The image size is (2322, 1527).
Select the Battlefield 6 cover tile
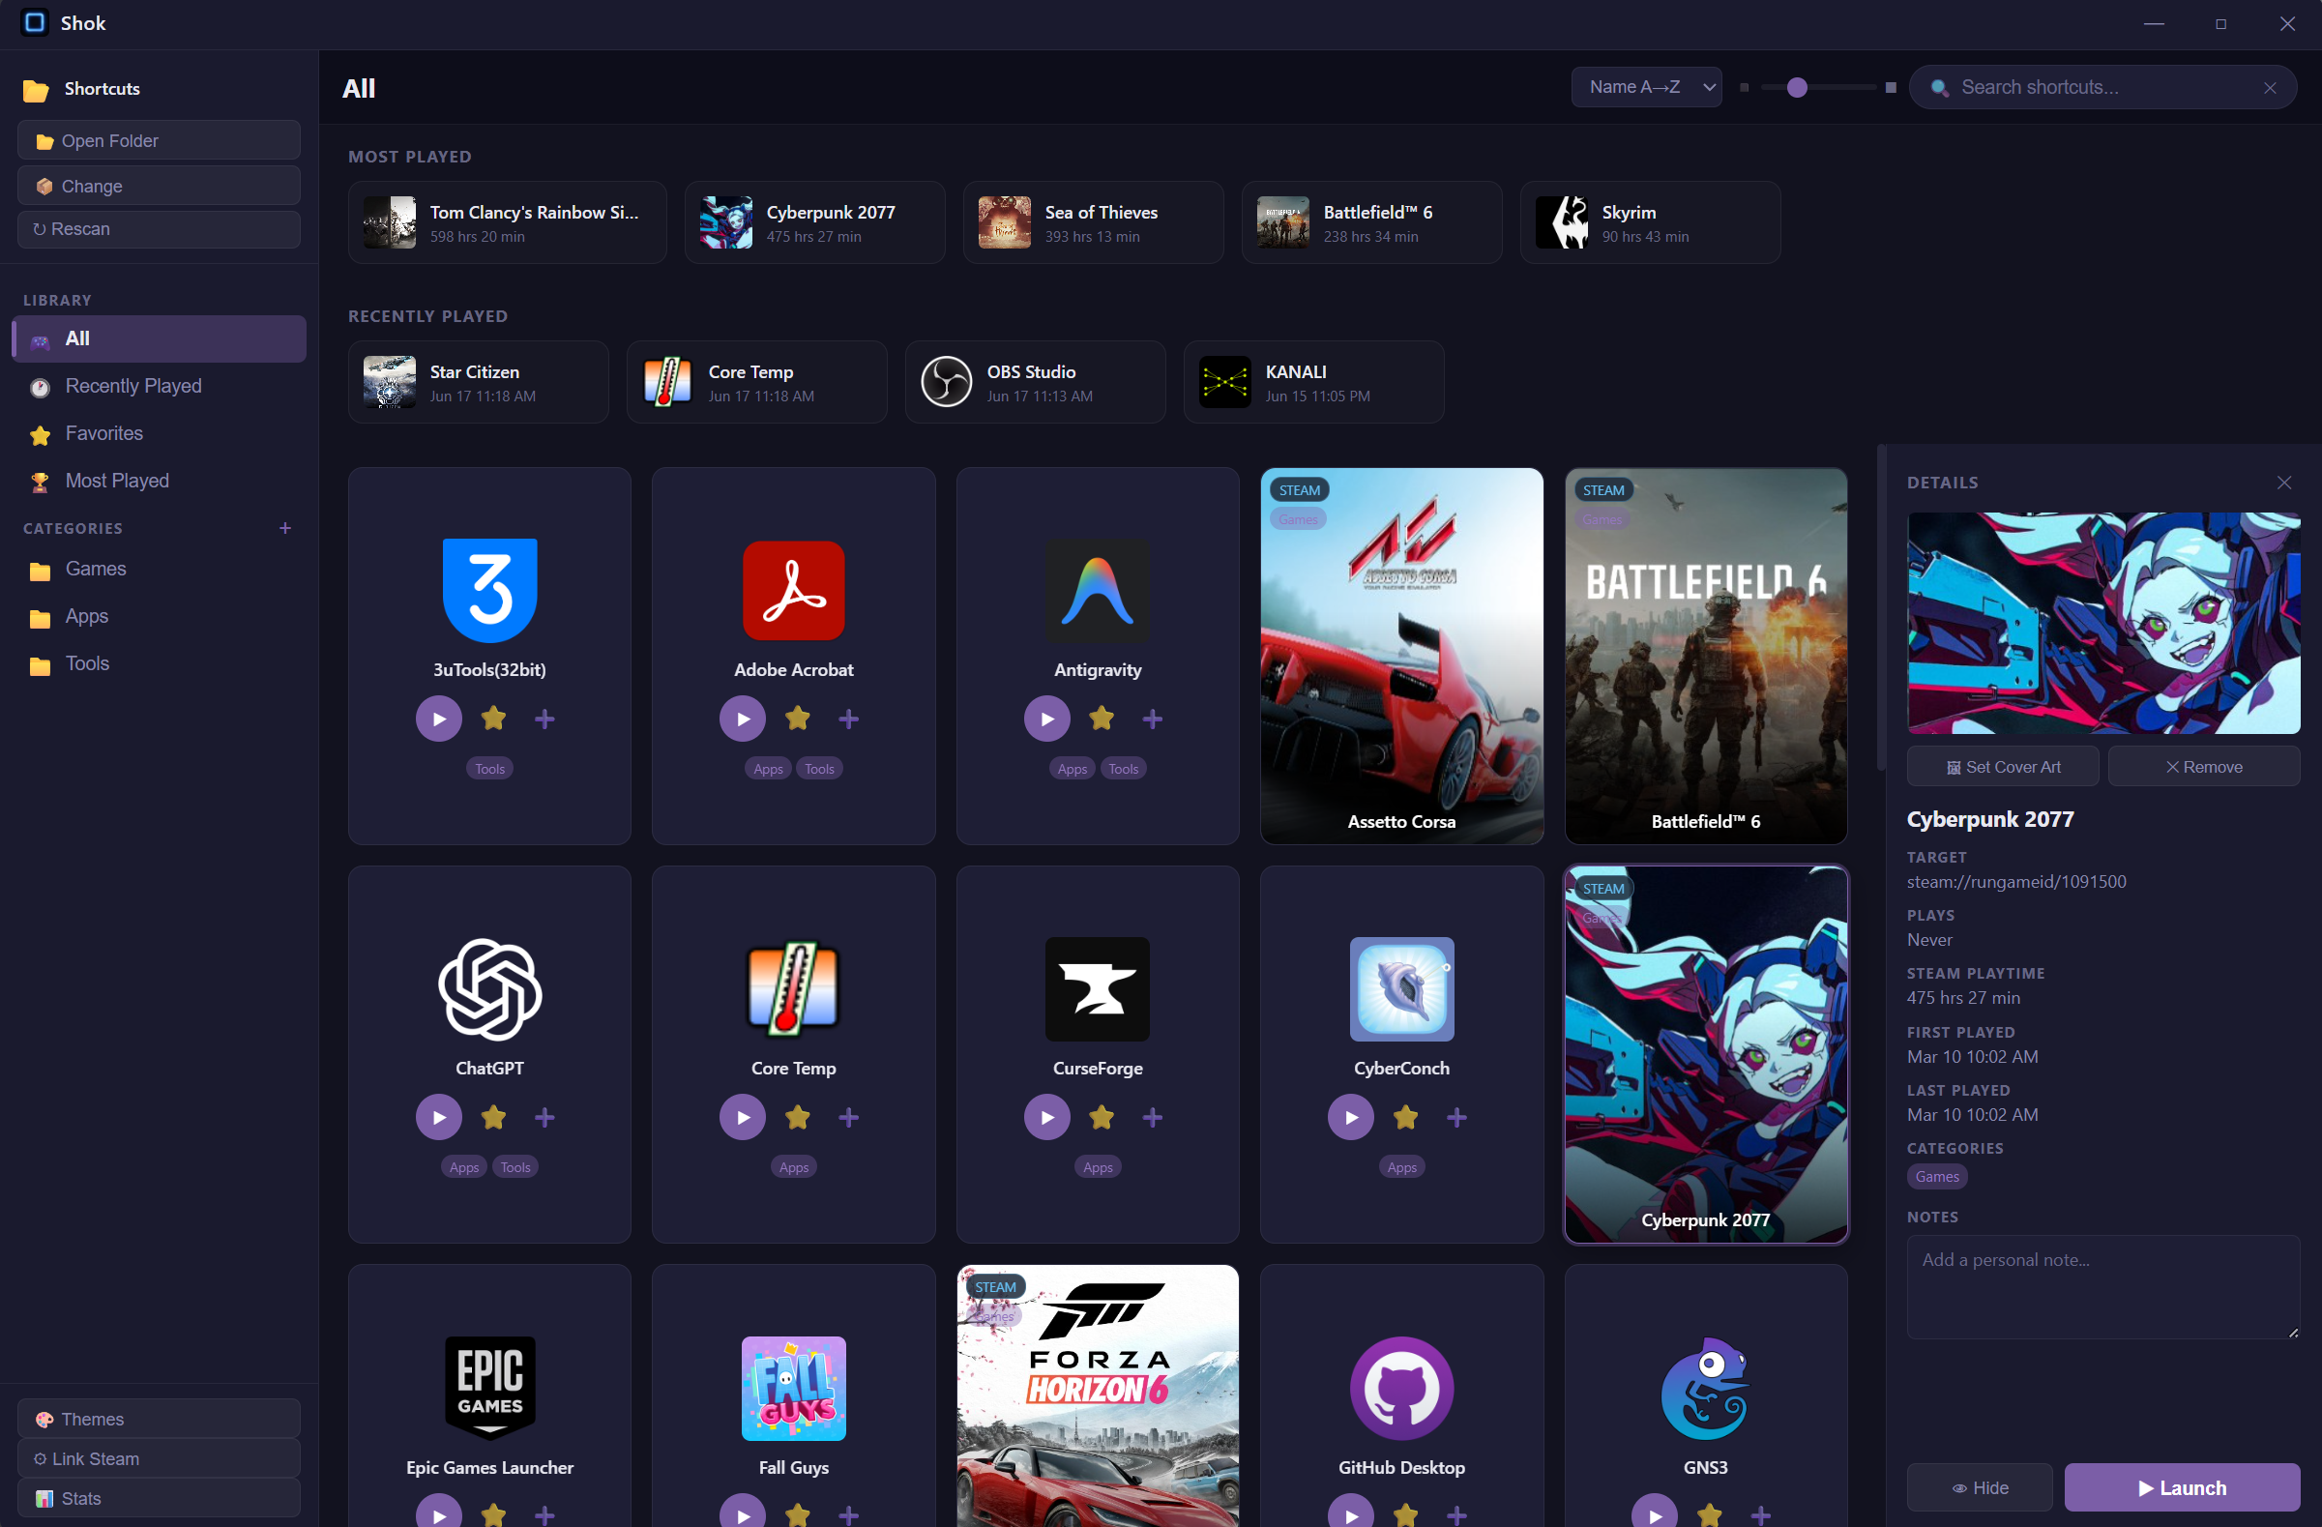click(1705, 656)
